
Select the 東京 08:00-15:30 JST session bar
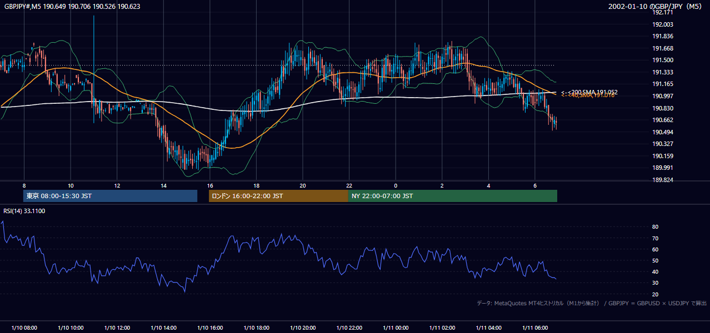click(x=110, y=196)
